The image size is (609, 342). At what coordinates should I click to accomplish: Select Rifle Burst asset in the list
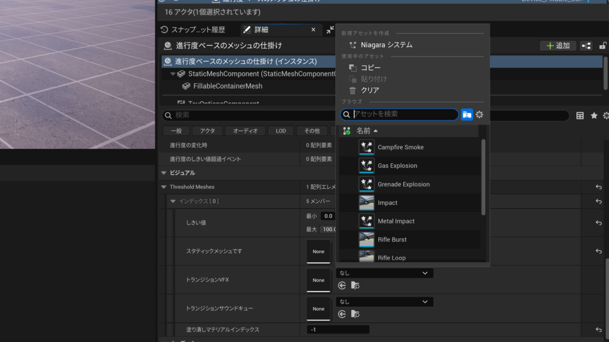(410, 240)
